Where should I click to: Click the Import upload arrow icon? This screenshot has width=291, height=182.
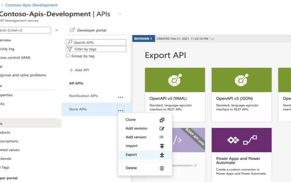pos(162,146)
